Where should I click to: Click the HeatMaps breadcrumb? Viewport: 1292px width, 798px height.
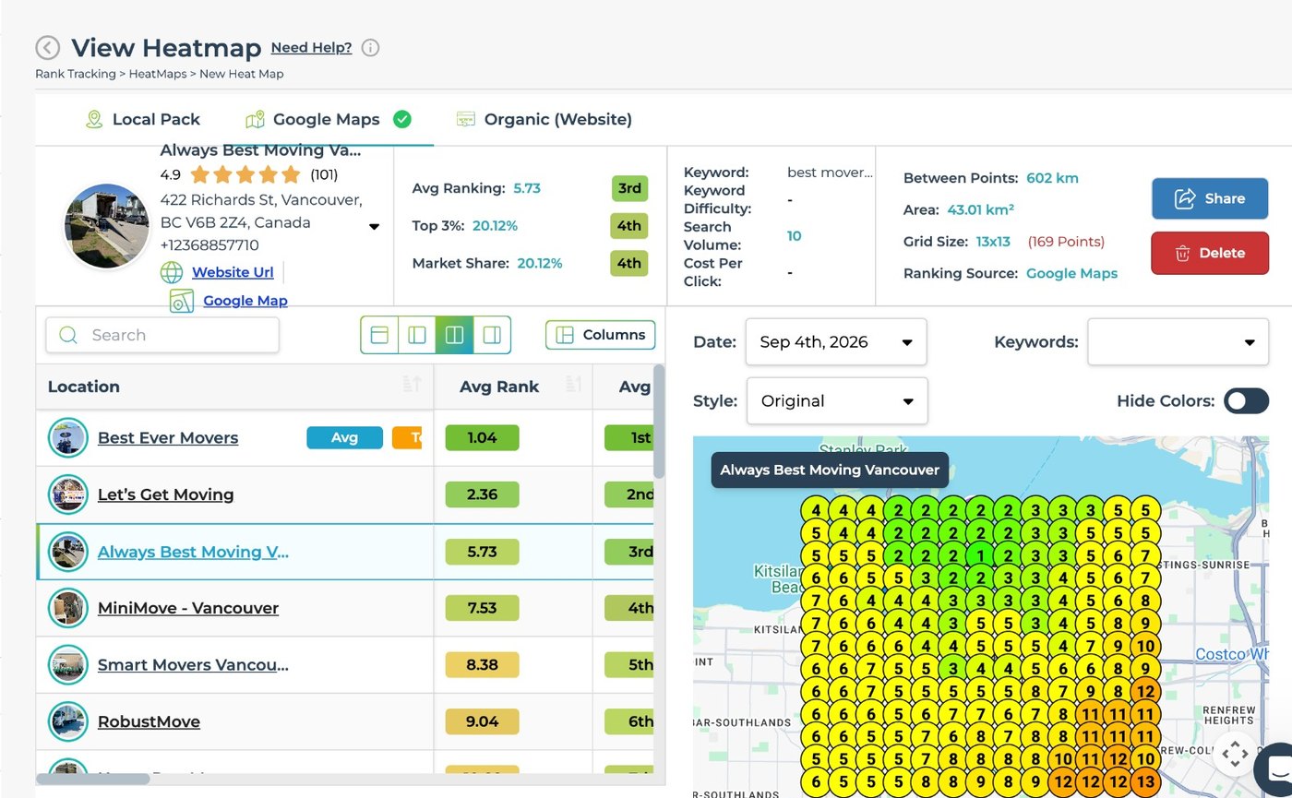(157, 74)
